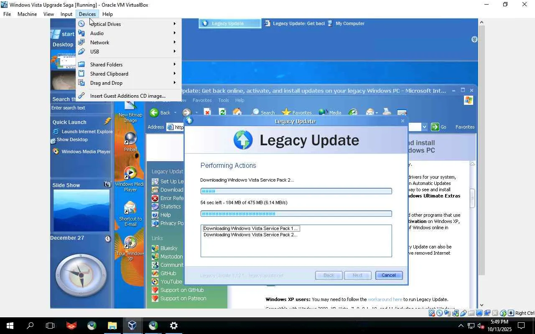
Task: Click the muted volume tray icon
Action: coord(481,326)
